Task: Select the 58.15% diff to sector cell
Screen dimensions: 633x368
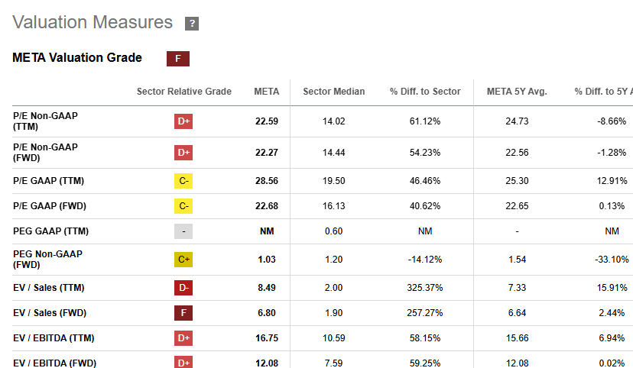Action: tap(425, 338)
